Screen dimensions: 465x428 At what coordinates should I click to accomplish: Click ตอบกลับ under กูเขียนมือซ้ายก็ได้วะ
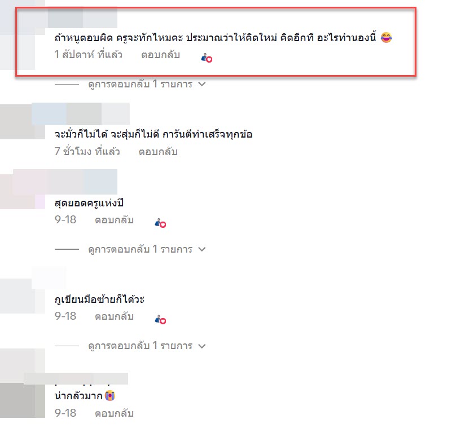click(114, 316)
